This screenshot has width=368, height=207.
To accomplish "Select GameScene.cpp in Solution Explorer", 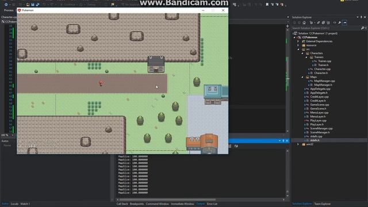I will (x=320, y=105).
